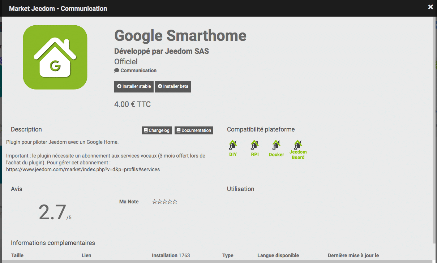Click the Informations complementaires heading
Viewport: 437px width, 263px height.
pyautogui.click(x=53, y=243)
